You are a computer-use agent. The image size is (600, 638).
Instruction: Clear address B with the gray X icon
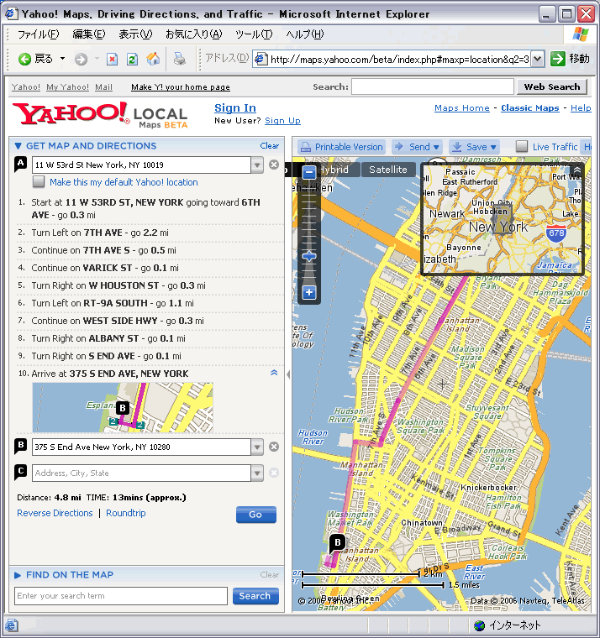pos(274,447)
